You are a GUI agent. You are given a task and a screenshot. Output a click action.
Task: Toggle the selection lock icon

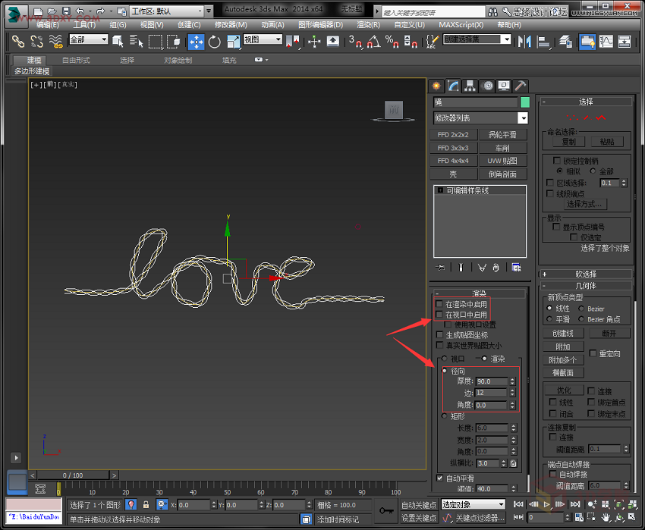point(146,504)
